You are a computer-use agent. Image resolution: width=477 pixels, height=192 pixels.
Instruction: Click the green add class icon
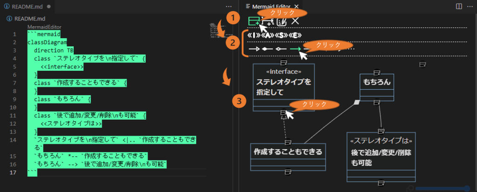[254, 21]
